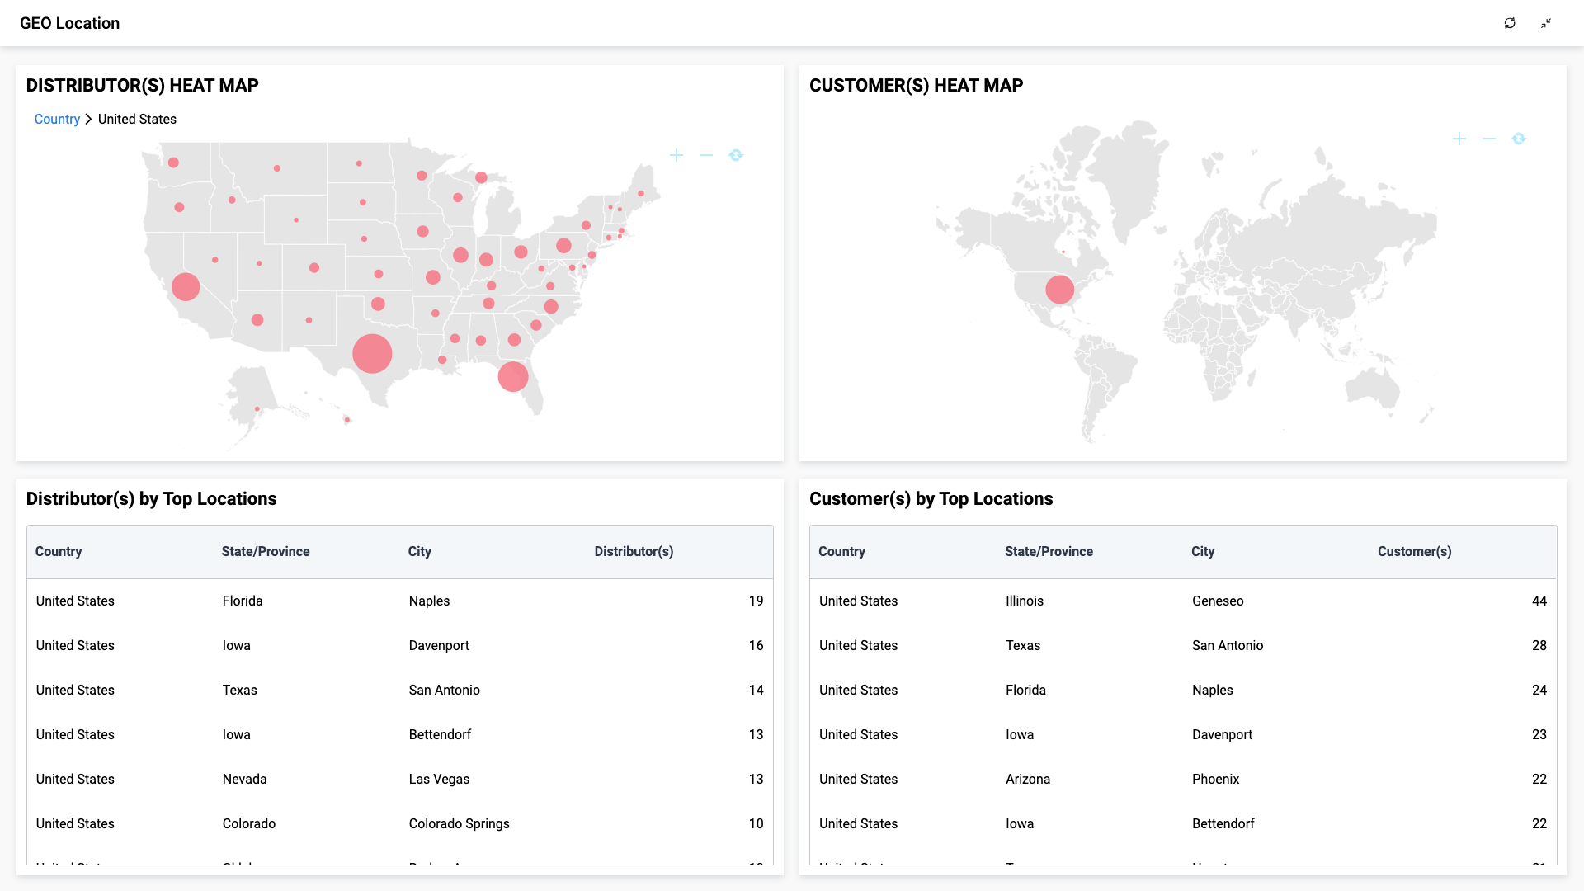Reset zoom on the distributor heat map
The height and width of the screenshot is (891, 1584).
[736, 155]
